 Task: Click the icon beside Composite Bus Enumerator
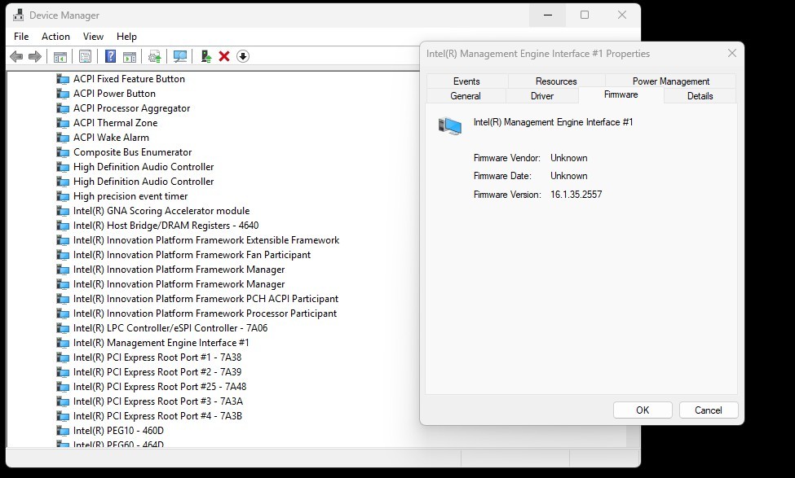coord(63,152)
